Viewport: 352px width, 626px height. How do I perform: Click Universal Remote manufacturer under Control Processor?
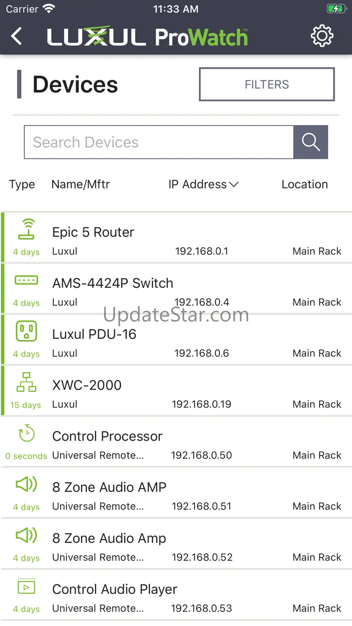coord(98,455)
